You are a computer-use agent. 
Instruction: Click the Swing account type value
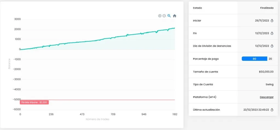269,84
